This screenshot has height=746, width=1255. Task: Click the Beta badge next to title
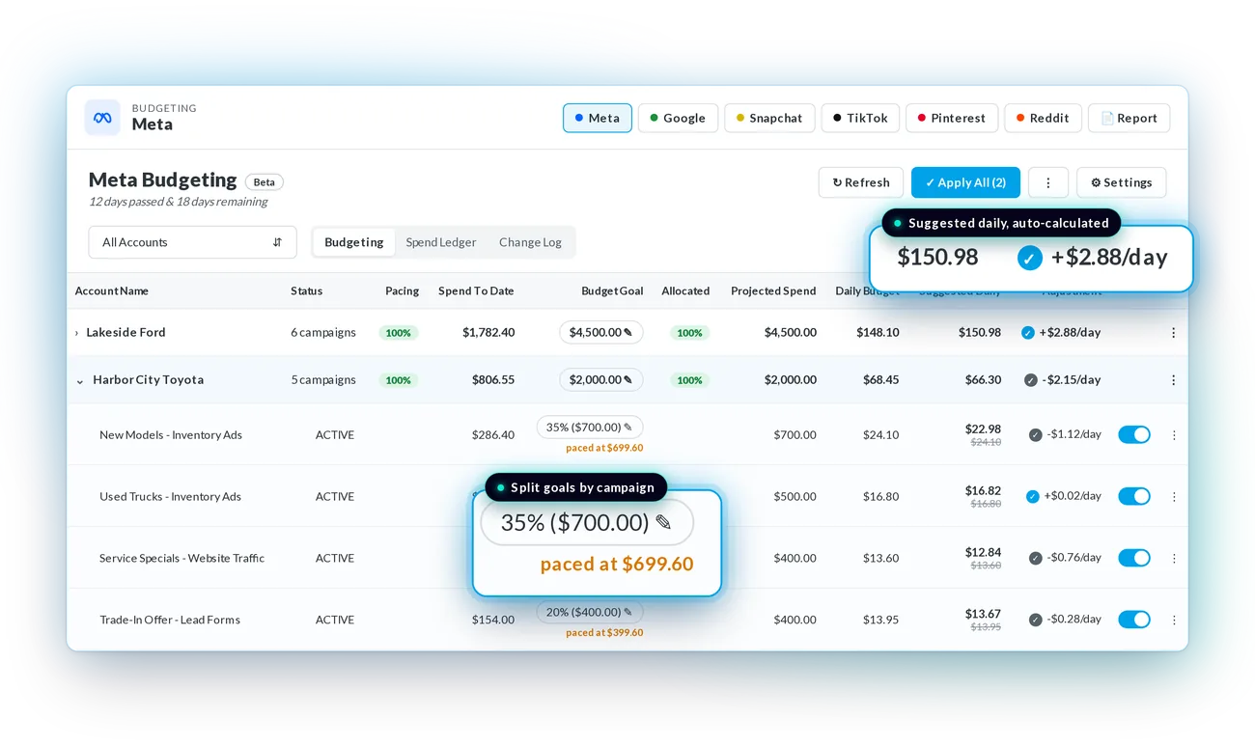click(265, 182)
